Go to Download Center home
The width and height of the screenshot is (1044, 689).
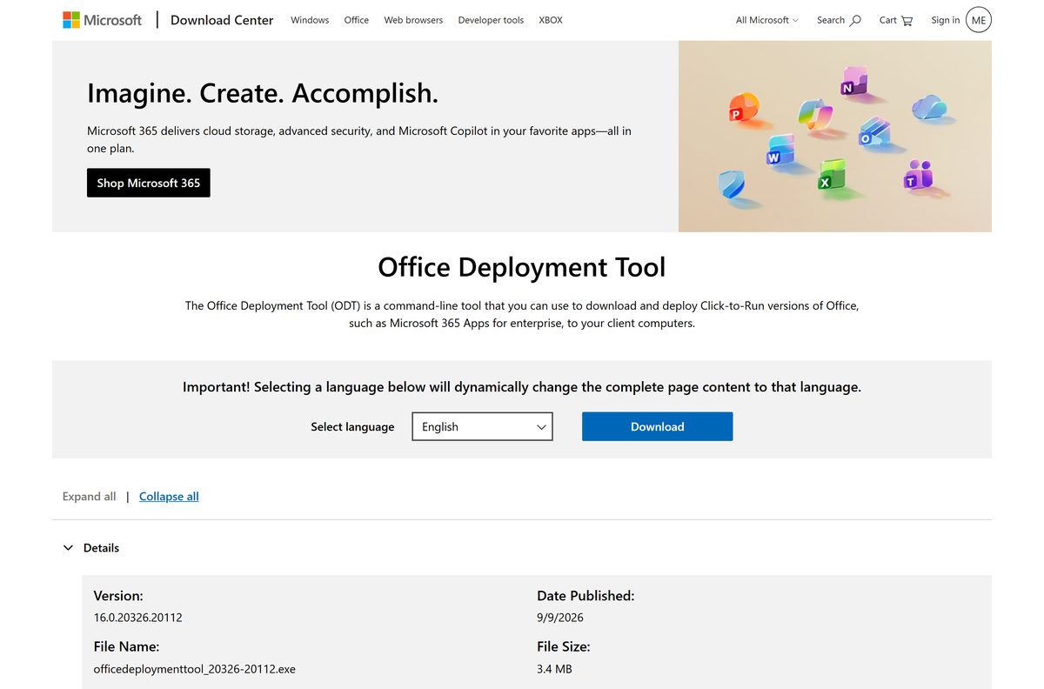click(x=222, y=20)
